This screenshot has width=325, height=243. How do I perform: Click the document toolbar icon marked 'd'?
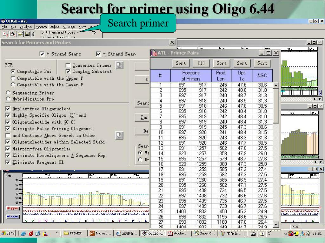tap(13, 34)
